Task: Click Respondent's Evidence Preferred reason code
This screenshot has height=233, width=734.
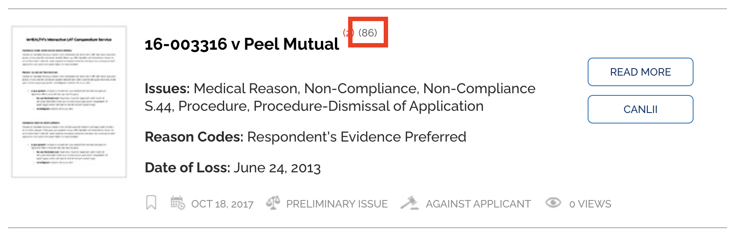Action: click(357, 137)
